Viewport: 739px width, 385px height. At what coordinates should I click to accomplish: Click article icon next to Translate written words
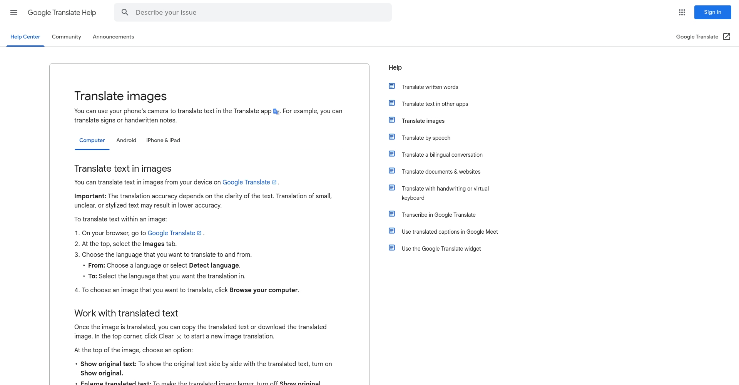(x=392, y=86)
